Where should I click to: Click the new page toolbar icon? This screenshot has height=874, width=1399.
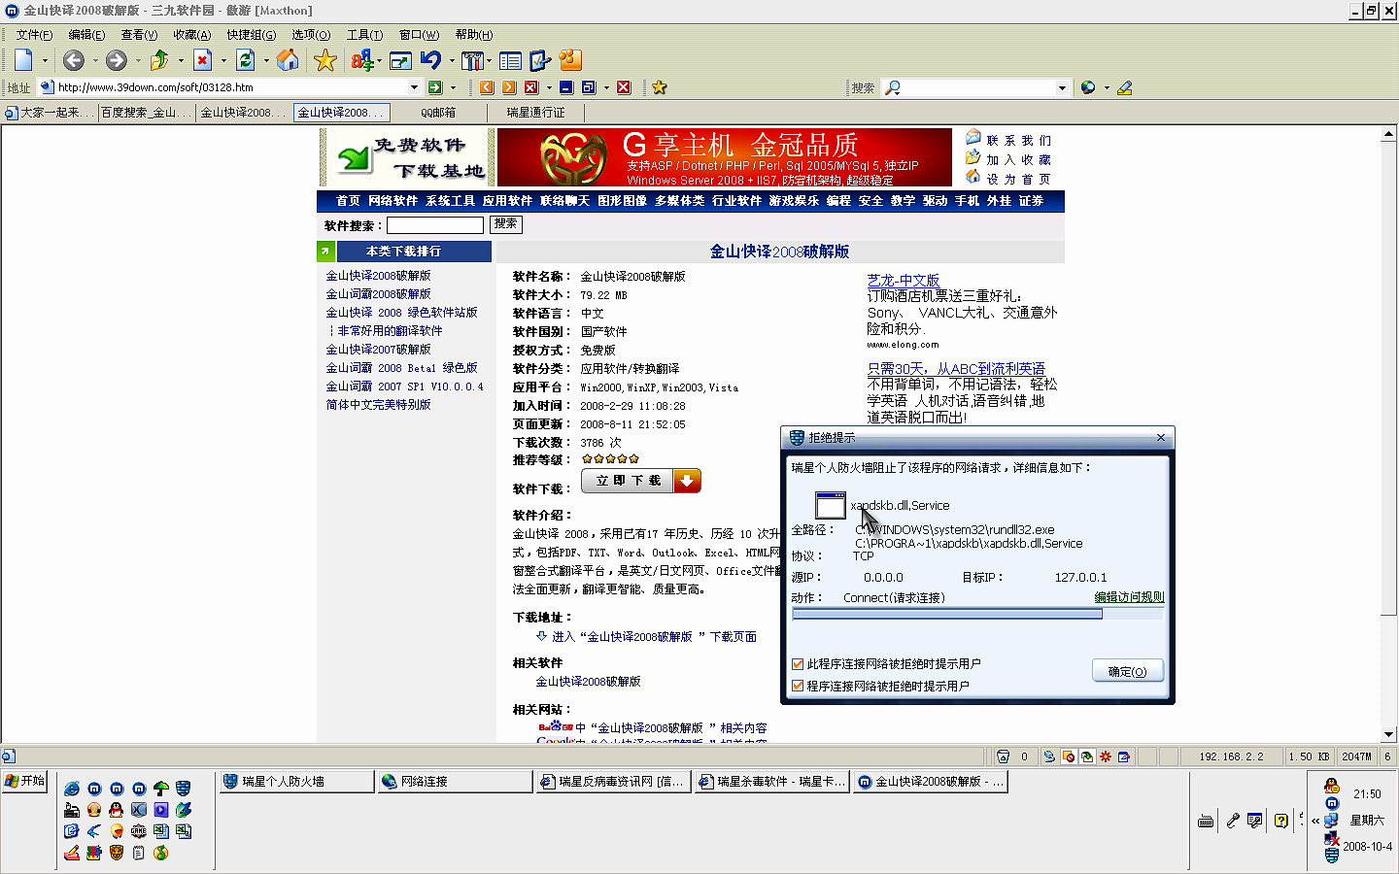tap(23, 60)
